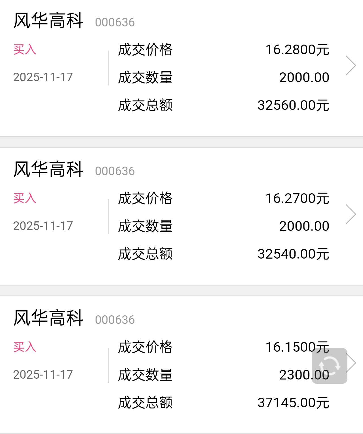Screen dimensions: 363x434
Task: Tap the 16.2700元 transaction price
Action: (x=297, y=198)
